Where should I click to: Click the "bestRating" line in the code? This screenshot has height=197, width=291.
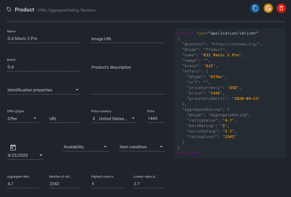point(208,126)
